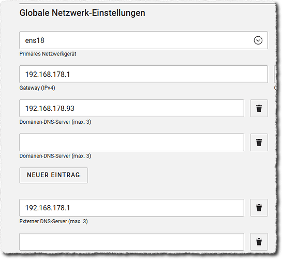Image resolution: width=282 pixels, height=259 pixels.
Task: Click the Domänen-DNS-Server label above NEUER EINTRAG
Action: [x=55, y=156]
